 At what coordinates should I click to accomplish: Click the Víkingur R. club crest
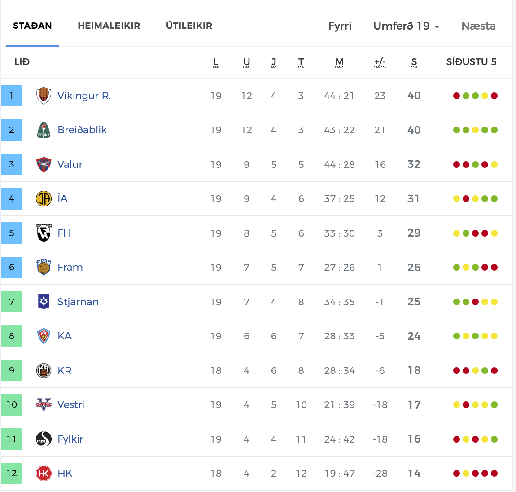[44, 96]
